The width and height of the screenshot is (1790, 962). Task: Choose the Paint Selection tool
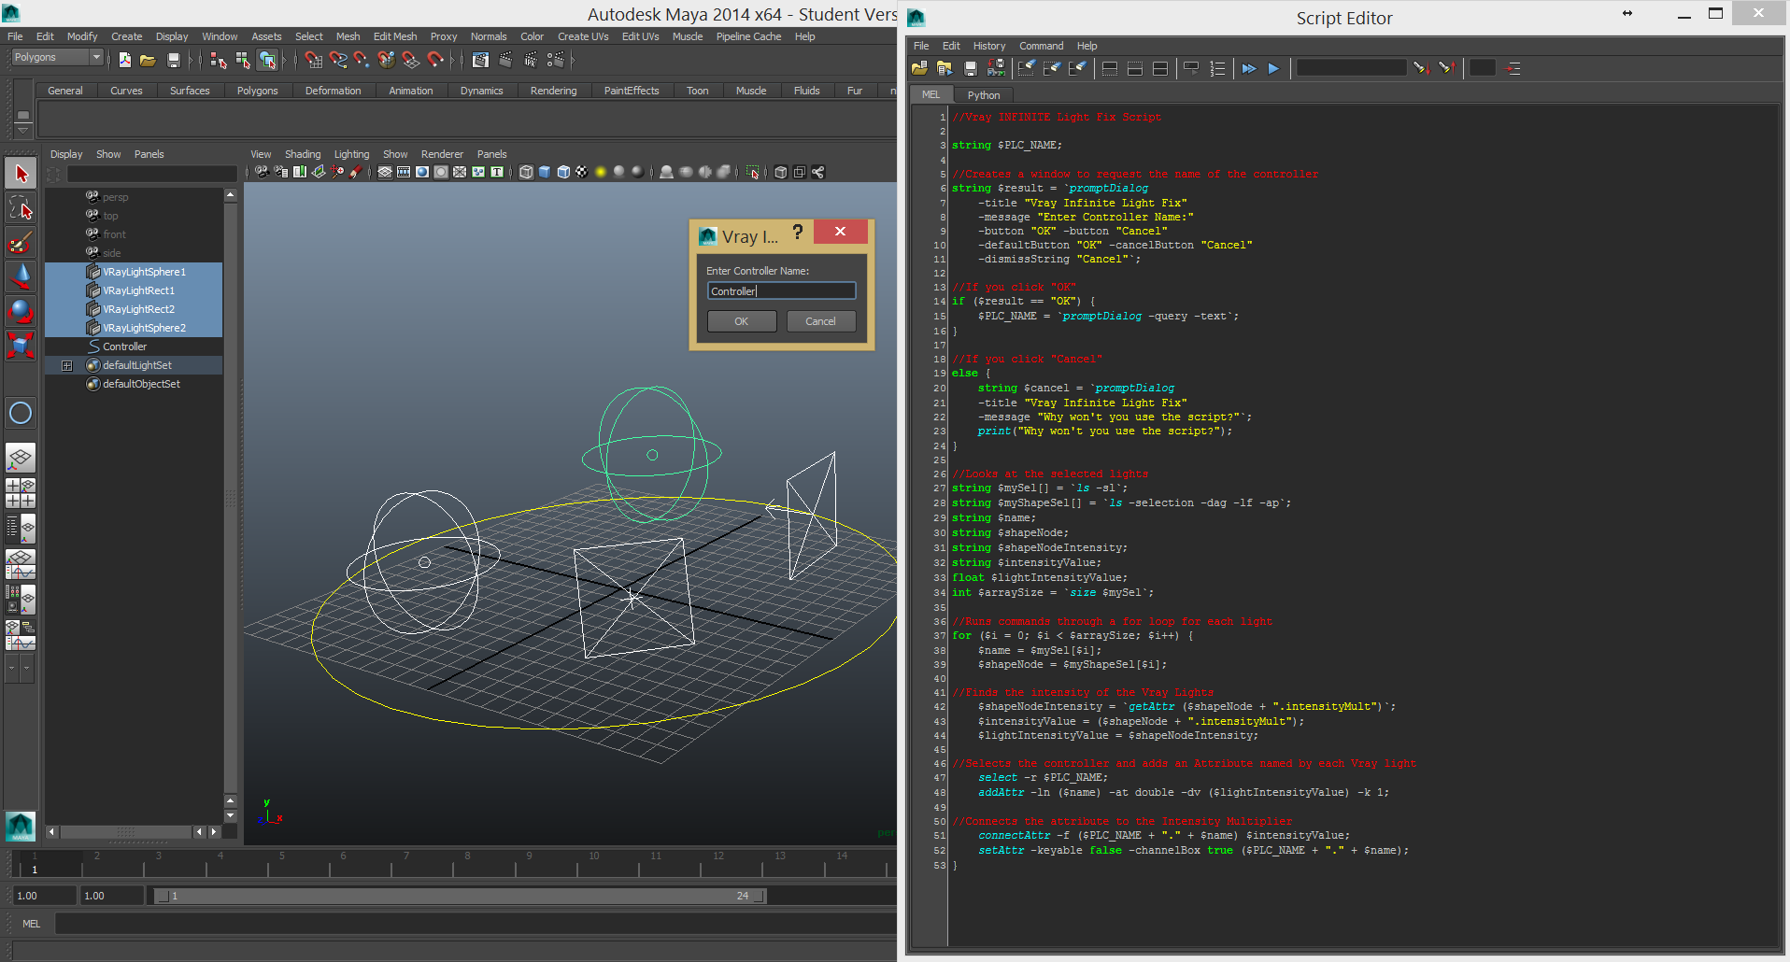click(21, 242)
